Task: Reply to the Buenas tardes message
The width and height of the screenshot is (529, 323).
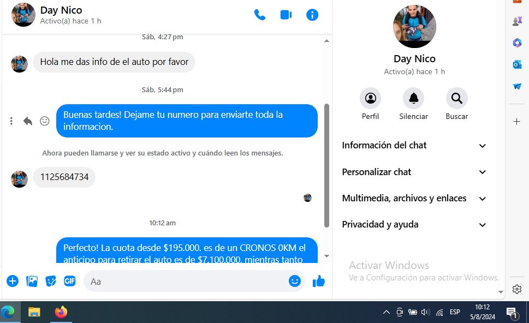Action: point(28,121)
